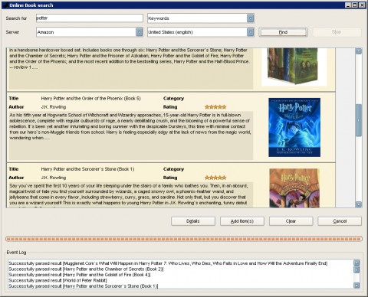Select the Order of the Phoenix cover thumbnail
This screenshot has height=297, width=368.
click(x=294, y=127)
